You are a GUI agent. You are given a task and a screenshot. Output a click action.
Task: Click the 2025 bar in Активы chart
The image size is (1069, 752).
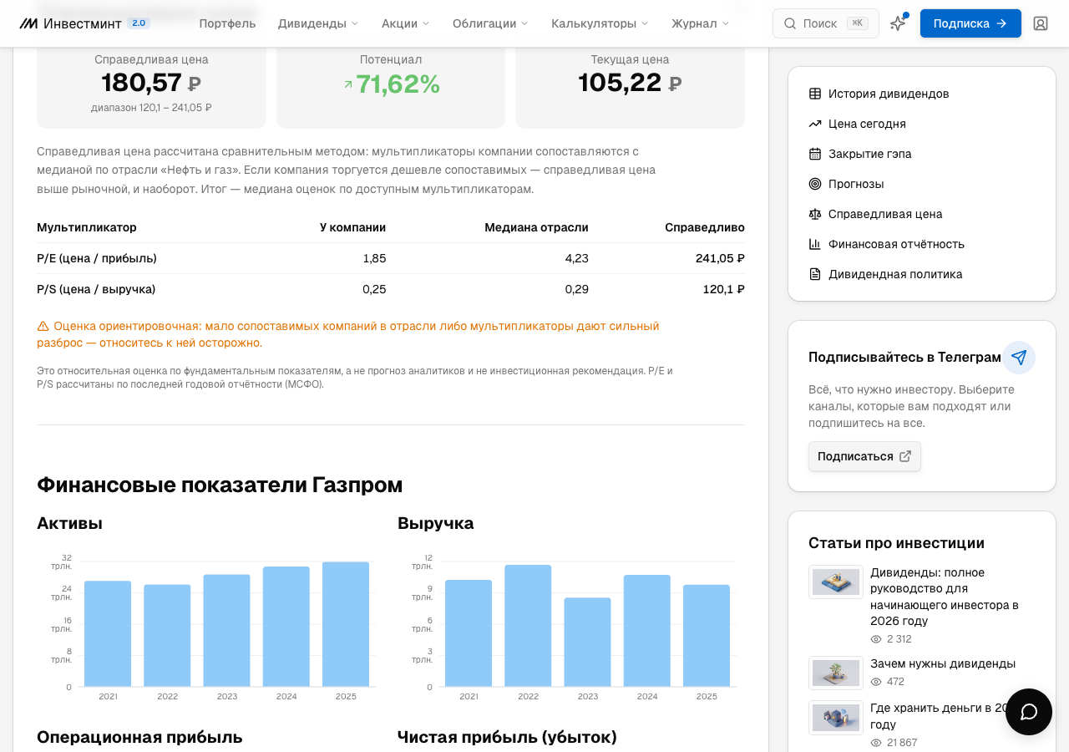point(346,624)
